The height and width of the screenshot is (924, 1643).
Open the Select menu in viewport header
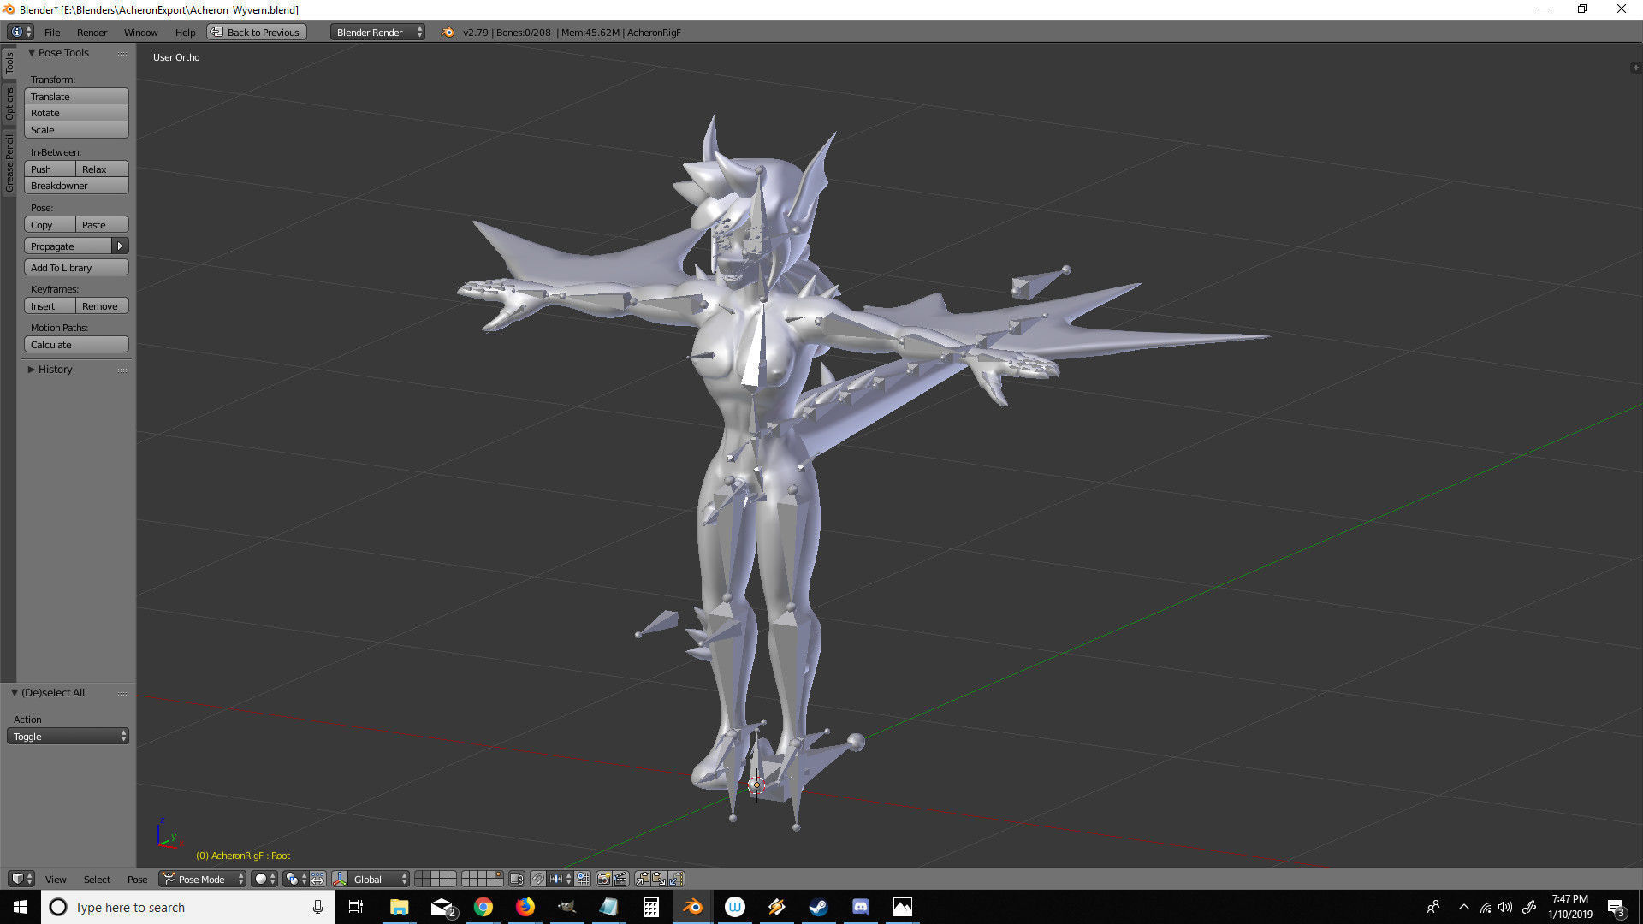(x=97, y=879)
